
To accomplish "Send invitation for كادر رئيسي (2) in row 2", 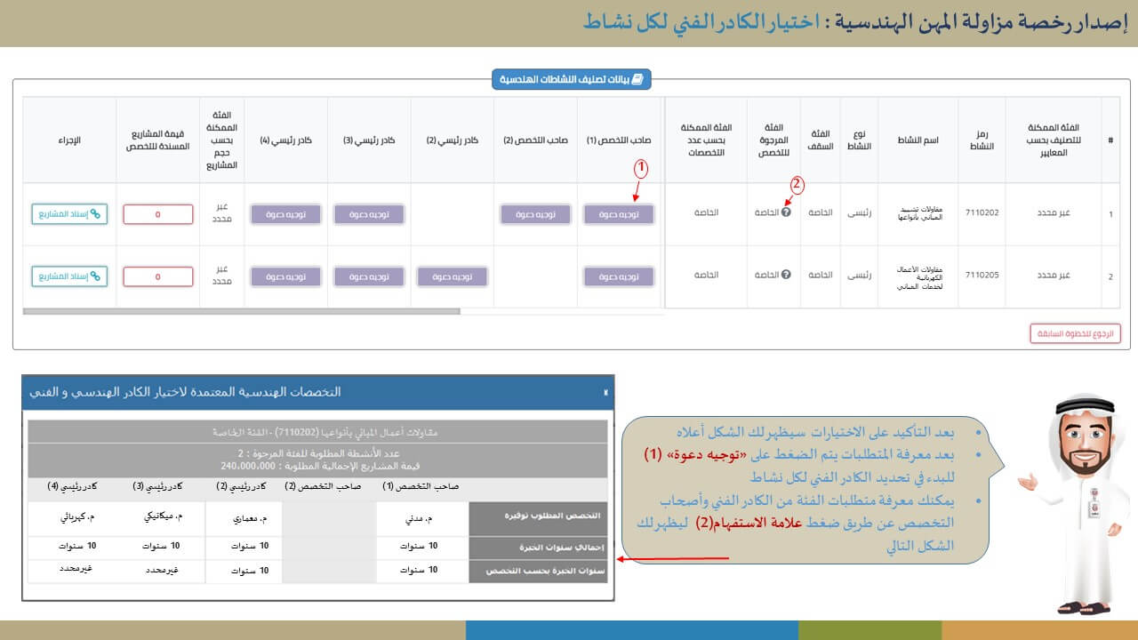I will pos(452,276).
